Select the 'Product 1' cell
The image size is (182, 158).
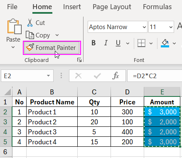[x=52, y=112]
